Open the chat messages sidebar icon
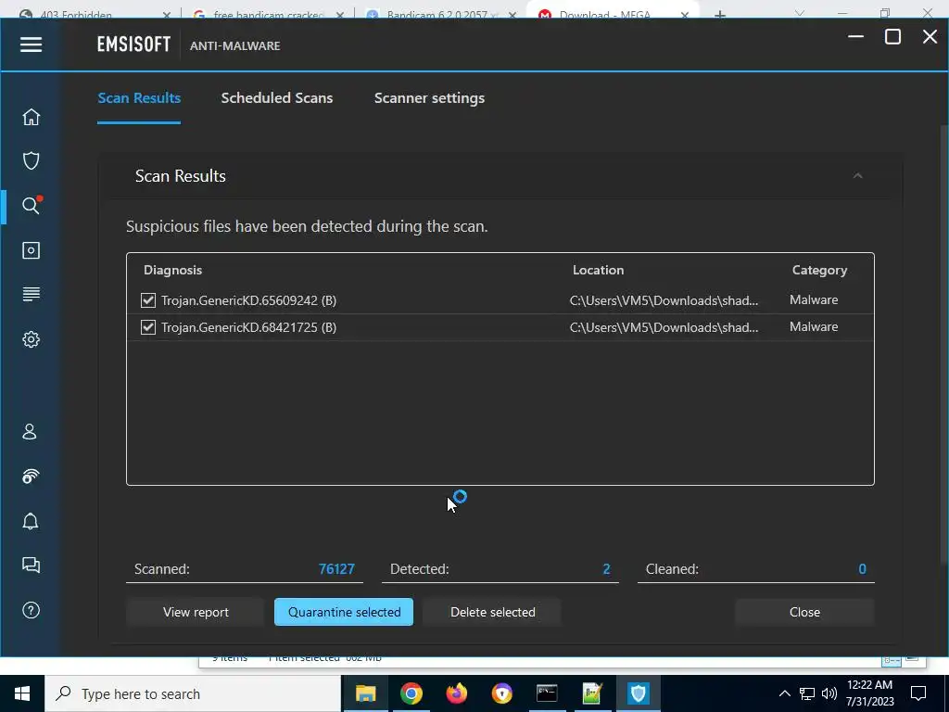This screenshot has width=949, height=712. tap(31, 566)
